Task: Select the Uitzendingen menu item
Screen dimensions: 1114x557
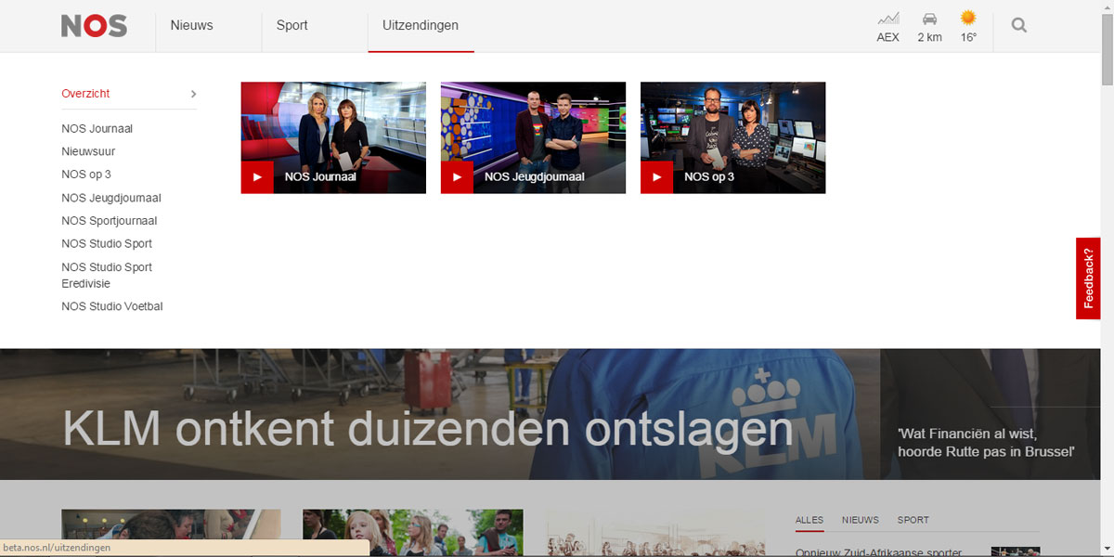Action: 421,26
